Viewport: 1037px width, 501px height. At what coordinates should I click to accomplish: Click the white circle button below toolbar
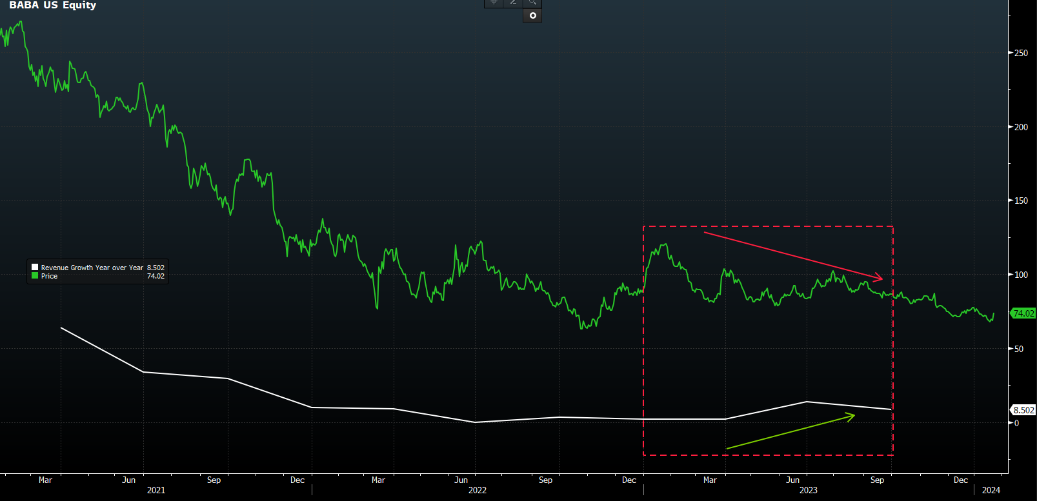[532, 15]
